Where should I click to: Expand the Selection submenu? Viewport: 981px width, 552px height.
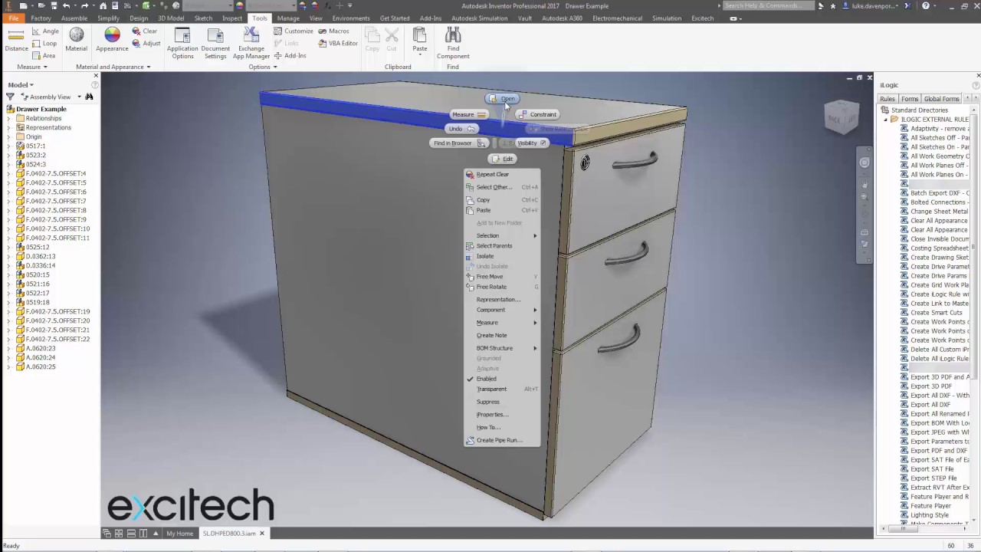point(502,235)
